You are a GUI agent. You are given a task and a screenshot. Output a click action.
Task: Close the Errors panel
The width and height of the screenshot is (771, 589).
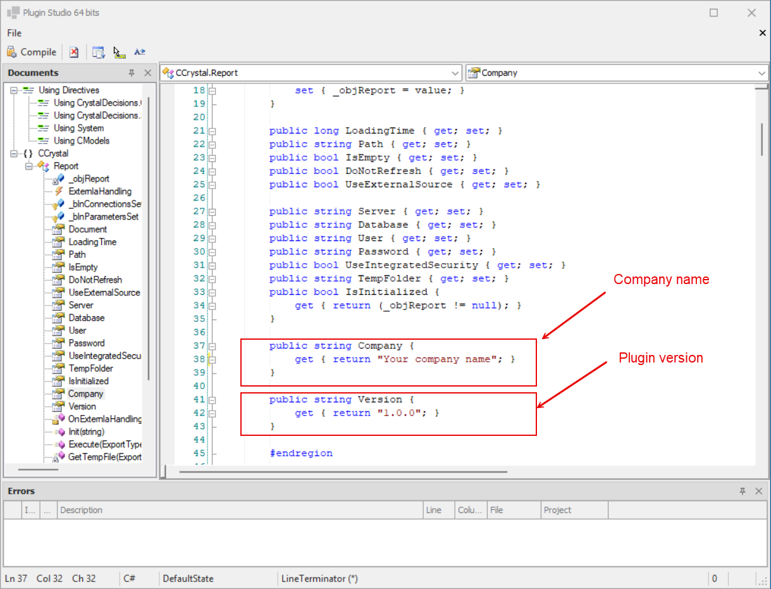click(x=759, y=491)
